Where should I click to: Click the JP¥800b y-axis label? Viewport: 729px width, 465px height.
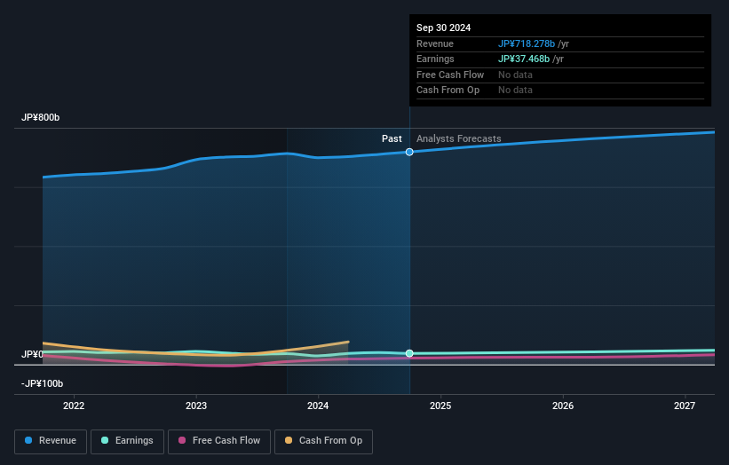[41, 117]
